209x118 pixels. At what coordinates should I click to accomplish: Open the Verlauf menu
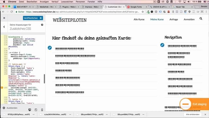tap(55, 2)
